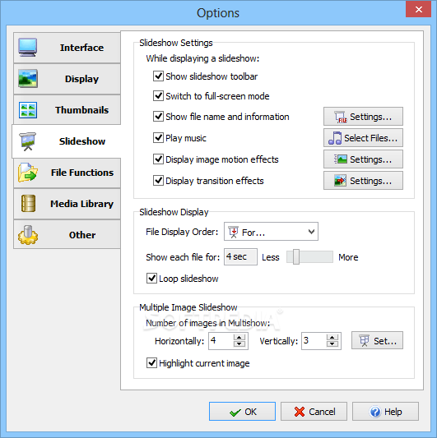Open the Interface options tab
Screen dimensions: 437x438
tap(67, 48)
